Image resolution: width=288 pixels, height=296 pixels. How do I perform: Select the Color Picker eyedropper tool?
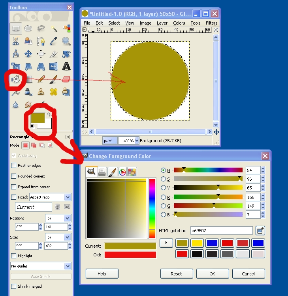coord(54,41)
